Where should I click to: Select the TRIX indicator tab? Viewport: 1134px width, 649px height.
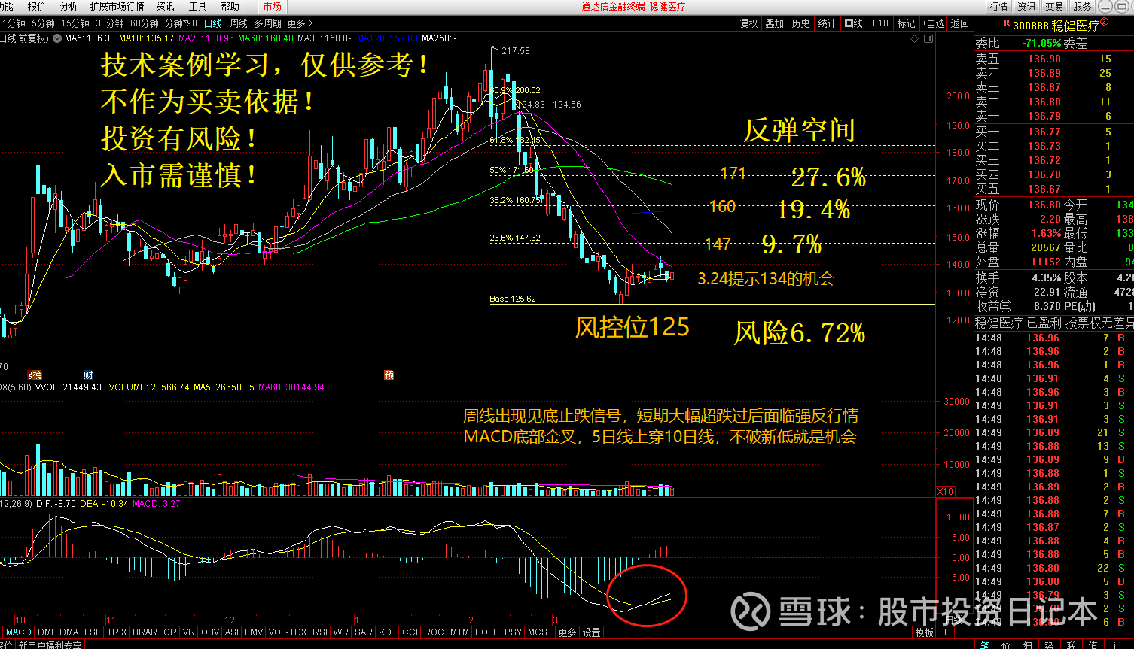117,632
